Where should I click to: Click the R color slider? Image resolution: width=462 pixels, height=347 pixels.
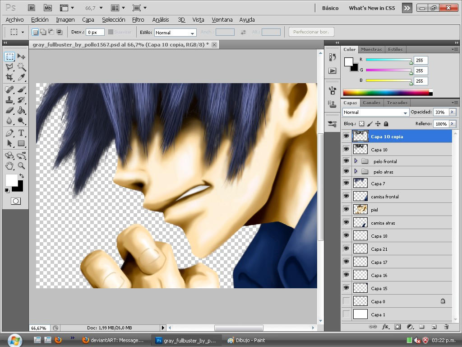tap(389, 60)
